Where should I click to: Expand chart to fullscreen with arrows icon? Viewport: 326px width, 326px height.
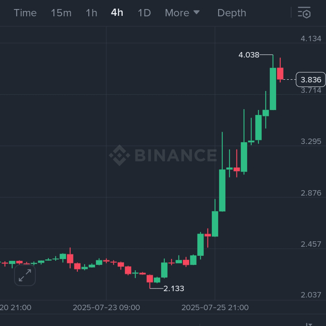tap(25, 275)
